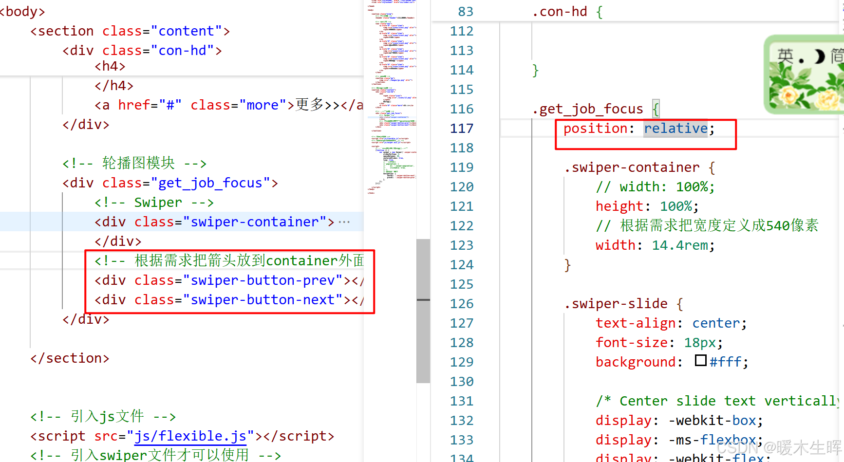Screen dimensions: 844x462
Task: Click the closing </h4> tag
Action: [x=114, y=85]
